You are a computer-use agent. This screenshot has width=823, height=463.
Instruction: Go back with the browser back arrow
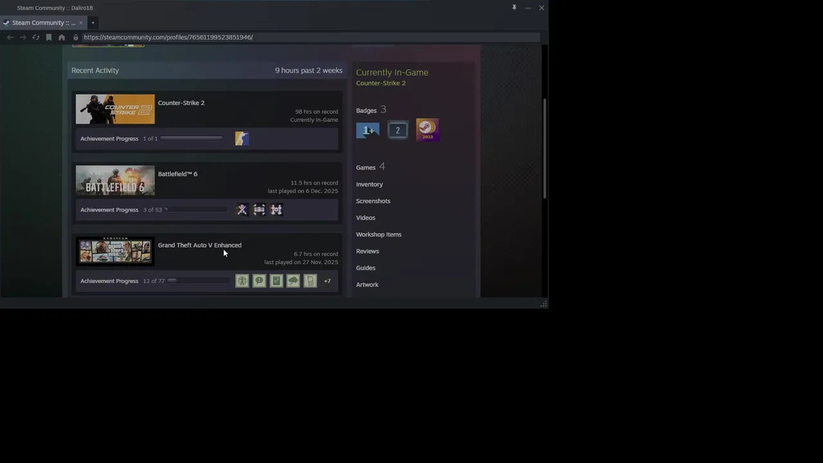click(x=10, y=37)
